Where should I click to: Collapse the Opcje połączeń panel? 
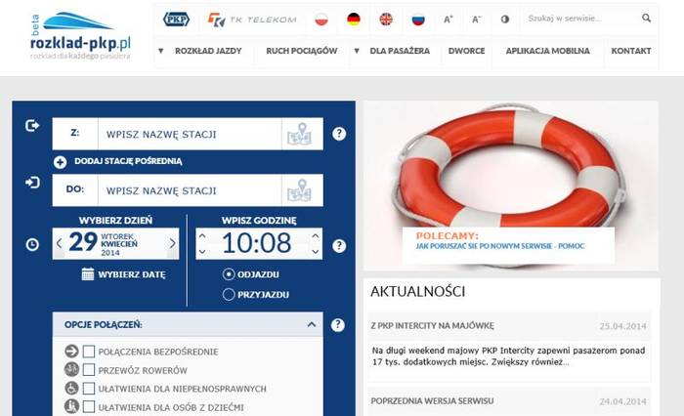point(312,324)
